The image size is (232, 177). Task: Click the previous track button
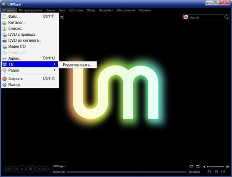click(x=13, y=169)
